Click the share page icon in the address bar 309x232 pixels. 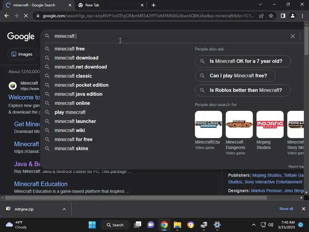pyautogui.click(x=261, y=16)
